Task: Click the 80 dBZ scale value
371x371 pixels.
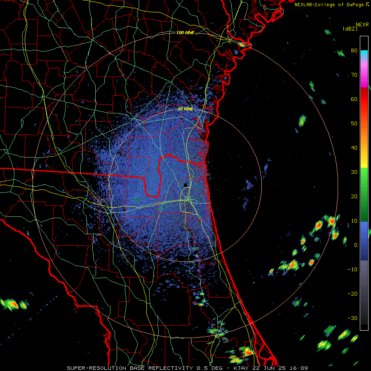Action: [354, 51]
